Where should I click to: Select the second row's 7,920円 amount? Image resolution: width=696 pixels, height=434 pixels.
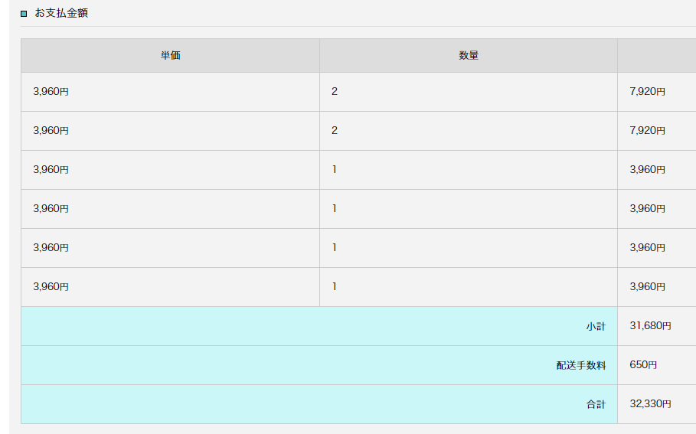point(647,130)
